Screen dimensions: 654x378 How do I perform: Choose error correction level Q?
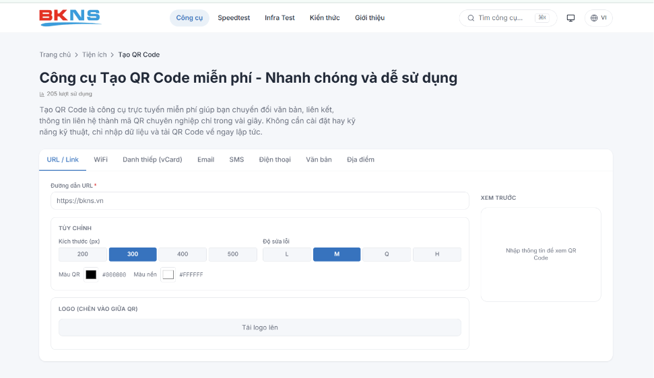click(387, 254)
